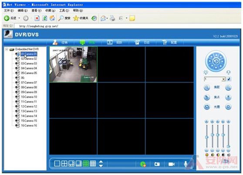243x175 pixels.
Task: Select 05-Camera 05 in the device tree
Action: pos(29,73)
